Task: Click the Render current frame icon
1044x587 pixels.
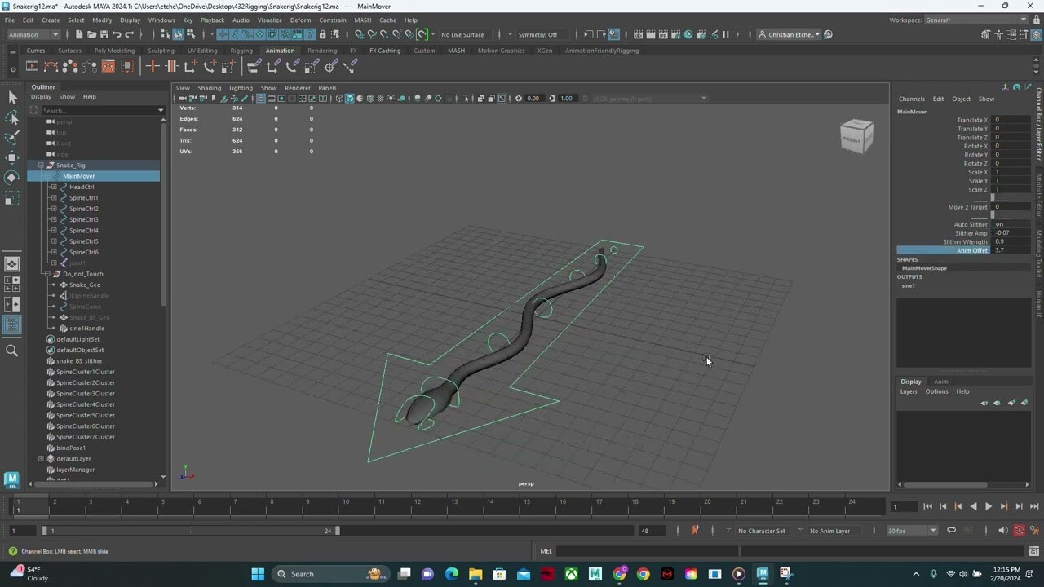Action: click(x=651, y=34)
